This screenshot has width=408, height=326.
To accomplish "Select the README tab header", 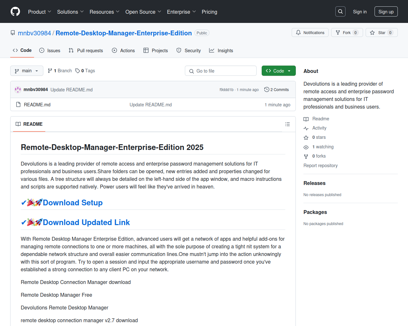I will [29, 124].
